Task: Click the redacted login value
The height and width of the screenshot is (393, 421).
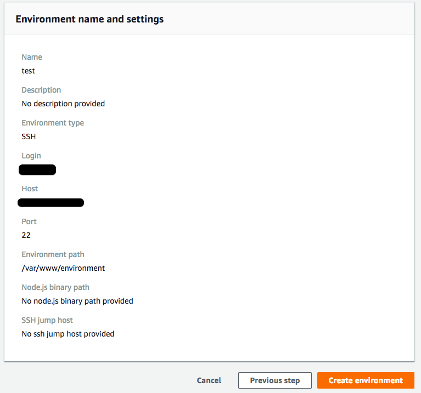Action: point(37,170)
